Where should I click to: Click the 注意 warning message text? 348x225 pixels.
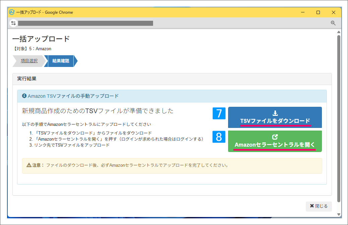click(x=137, y=165)
